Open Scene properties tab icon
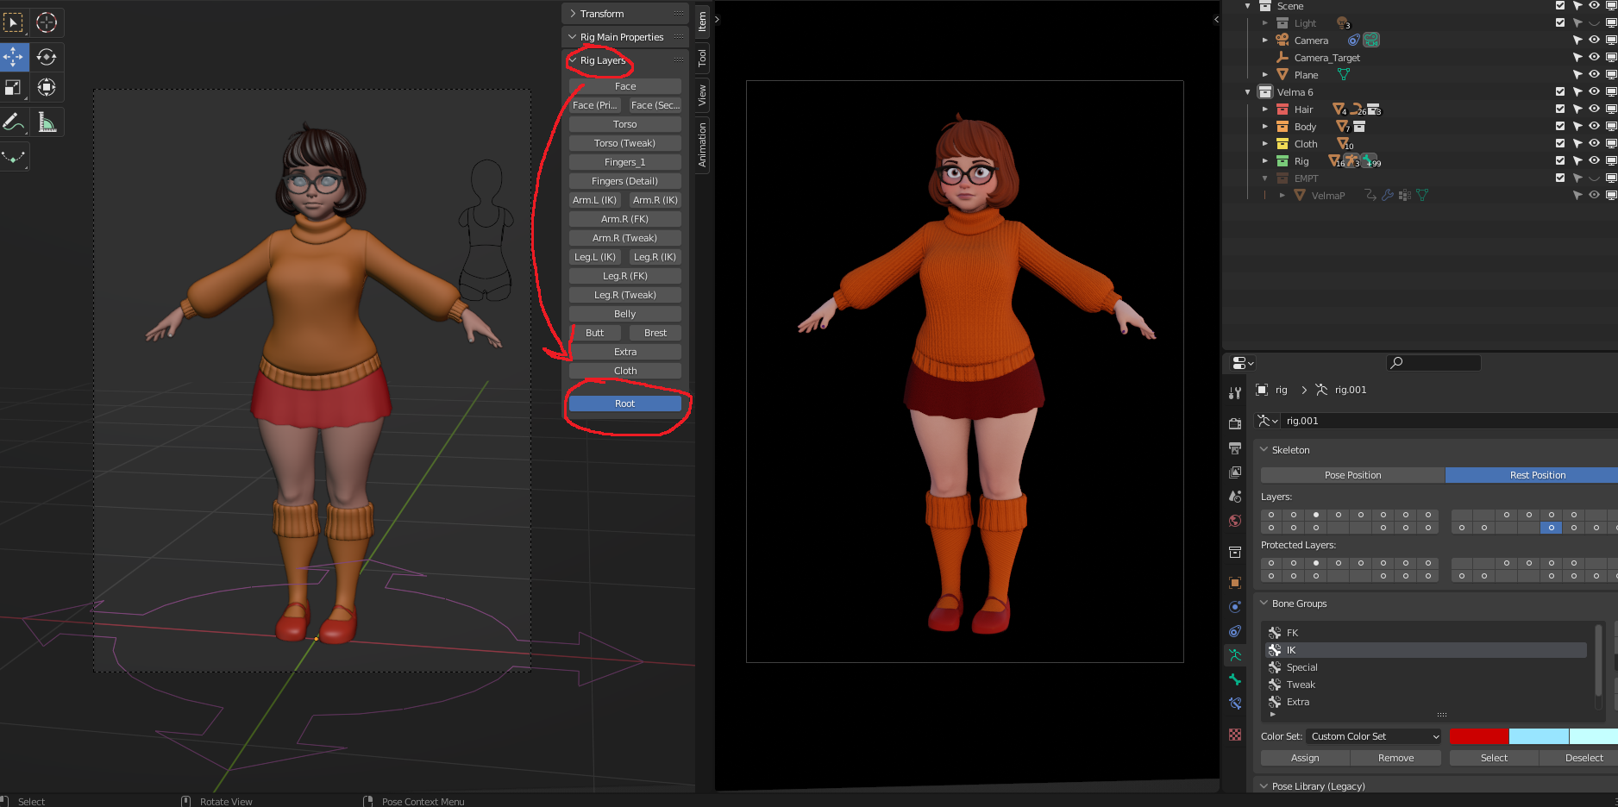 coord(1235,497)
